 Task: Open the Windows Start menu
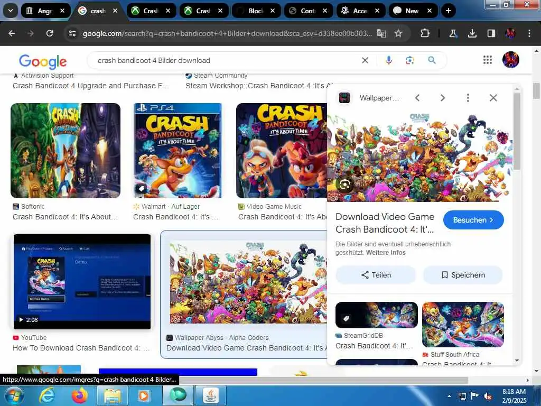[13, 395]
